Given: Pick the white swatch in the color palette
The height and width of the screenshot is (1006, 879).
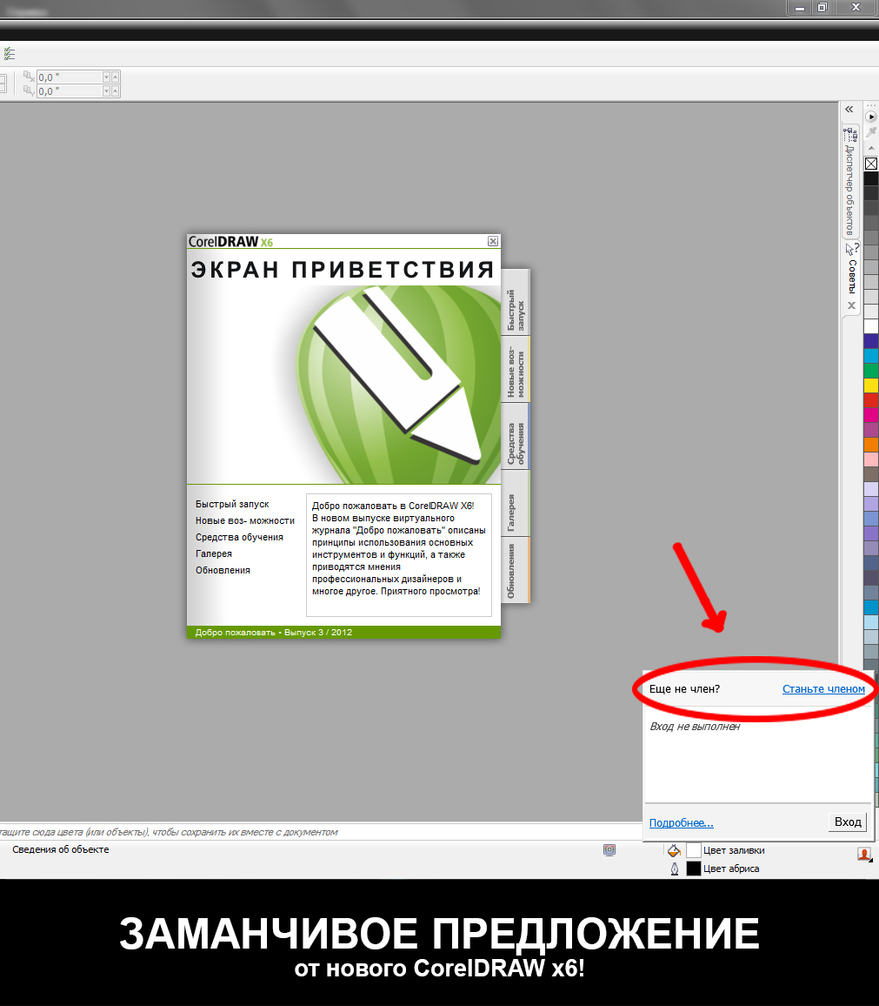Looking at the screenshot, I should (x=870, y=325).
